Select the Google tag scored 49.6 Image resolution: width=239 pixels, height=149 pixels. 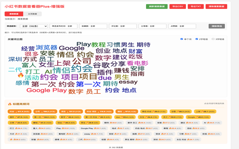pos(198,117)
